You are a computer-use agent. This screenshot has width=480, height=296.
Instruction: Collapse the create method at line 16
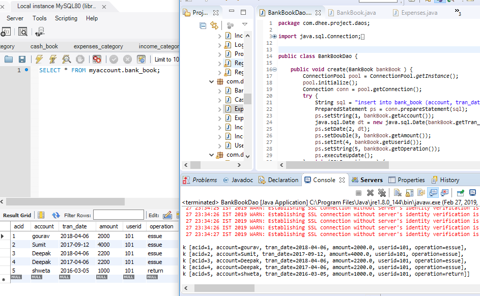point(274,69)
